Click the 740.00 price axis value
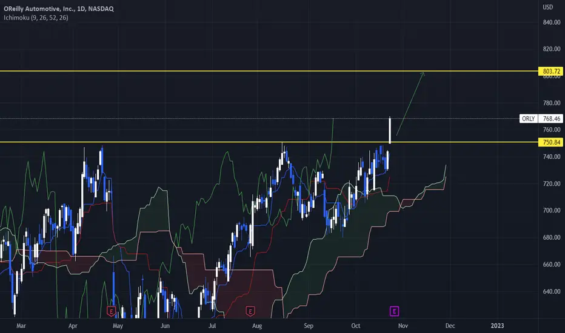Viewport: 565px width, 333px height. point(552,157)
